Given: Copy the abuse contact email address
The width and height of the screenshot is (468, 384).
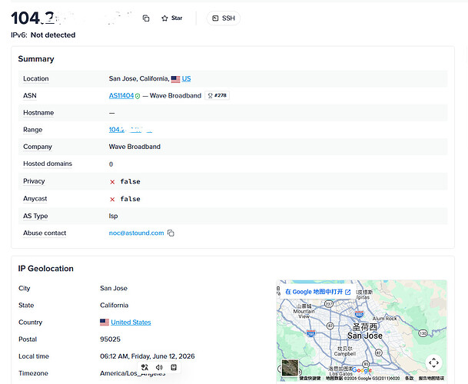Looking at the screenshot, I should 171,233.
